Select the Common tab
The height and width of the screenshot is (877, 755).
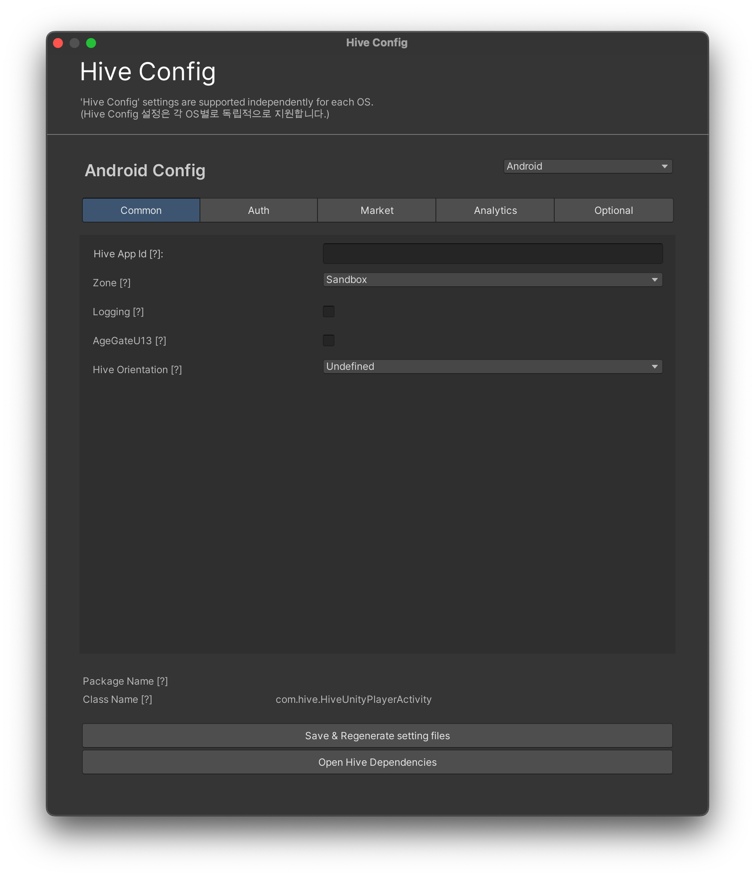(x=141, y=211)
